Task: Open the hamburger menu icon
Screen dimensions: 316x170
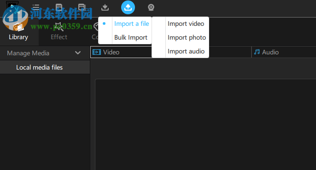Action: point(36,7)
